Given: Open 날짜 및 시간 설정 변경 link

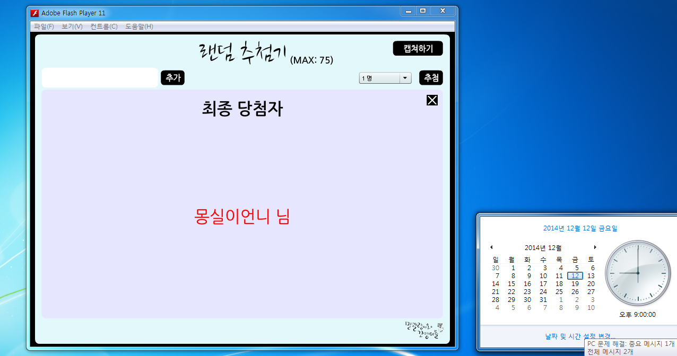Looking at the screenshot, I should pyautogui.click(x=580, y=336).
